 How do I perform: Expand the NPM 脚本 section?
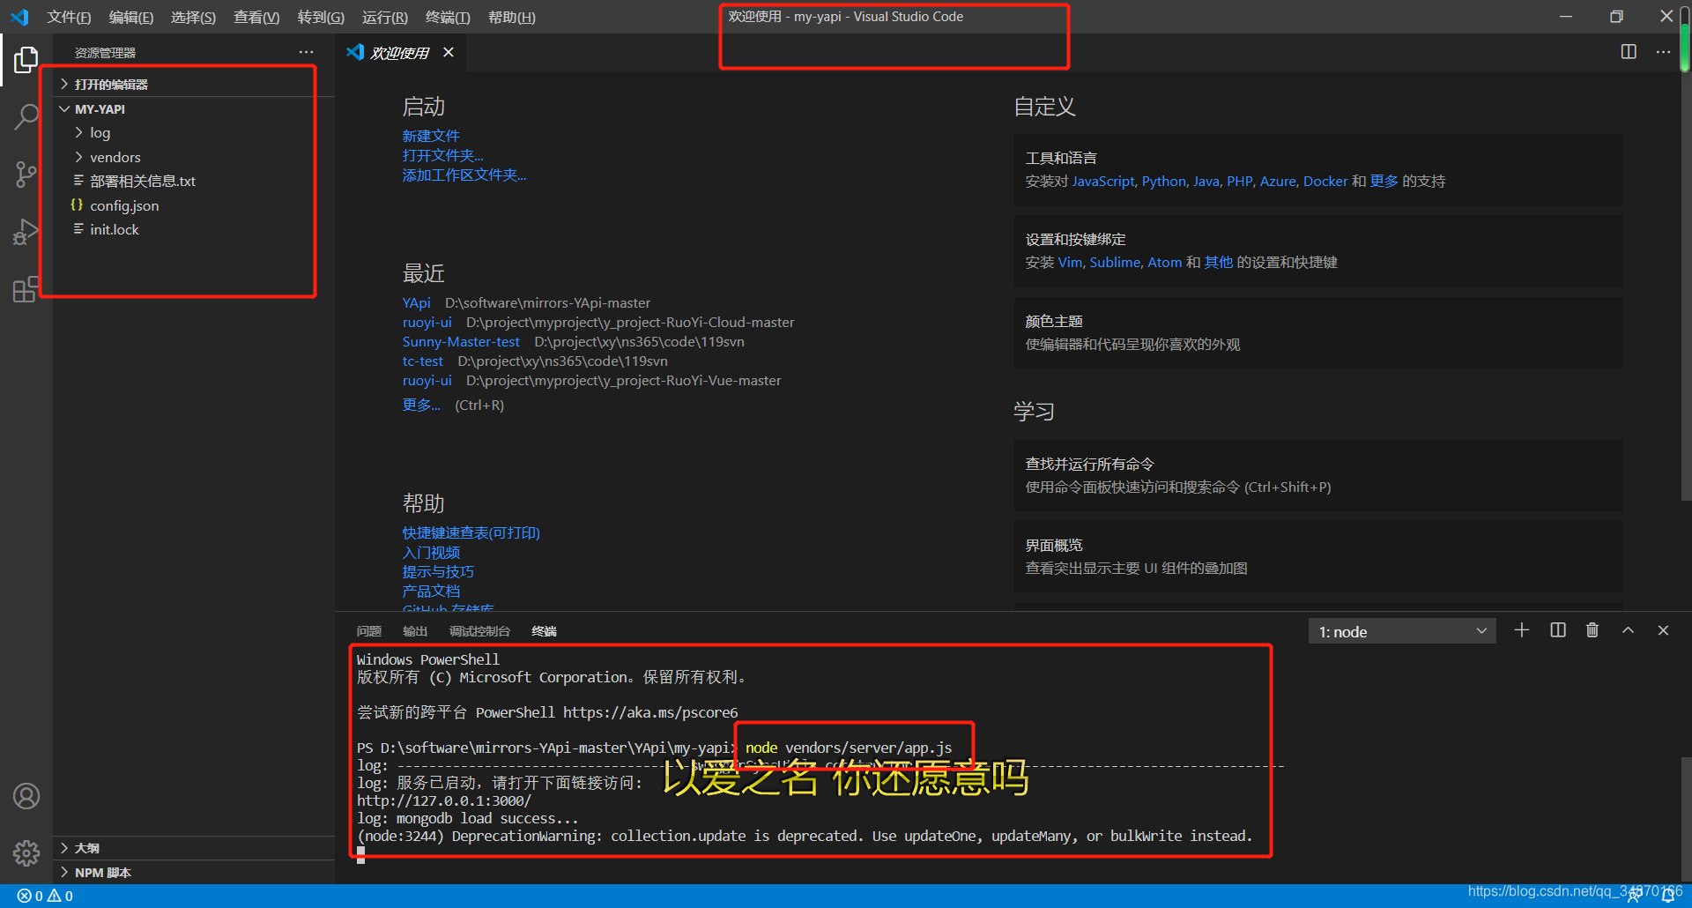pyautogui.click(x=194, y=873)
